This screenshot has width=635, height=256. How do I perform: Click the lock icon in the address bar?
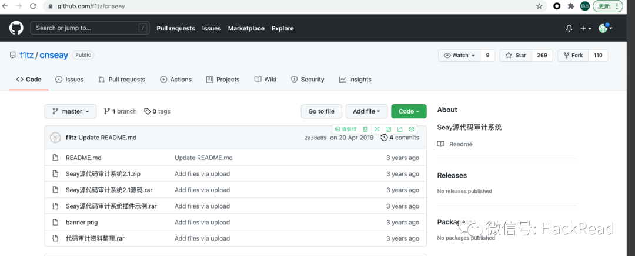pyautogui.click(x=51, y=6)
